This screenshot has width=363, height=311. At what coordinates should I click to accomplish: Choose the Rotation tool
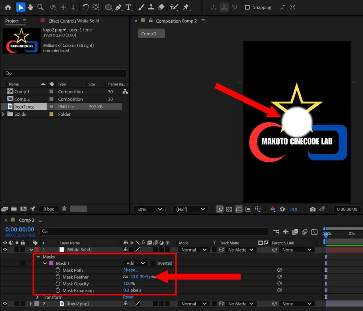(x=86, y=7)
